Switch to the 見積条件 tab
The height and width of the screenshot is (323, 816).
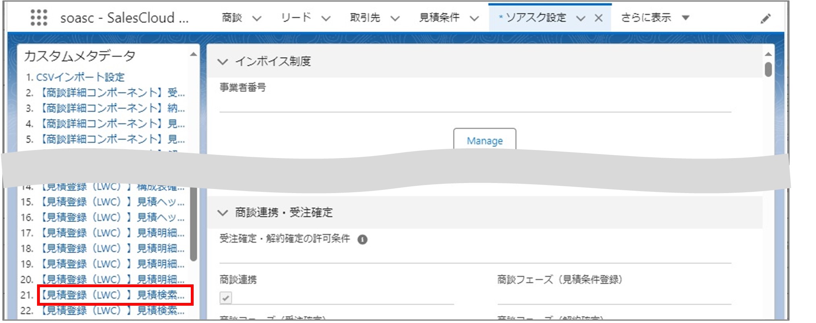pos(439,18)
